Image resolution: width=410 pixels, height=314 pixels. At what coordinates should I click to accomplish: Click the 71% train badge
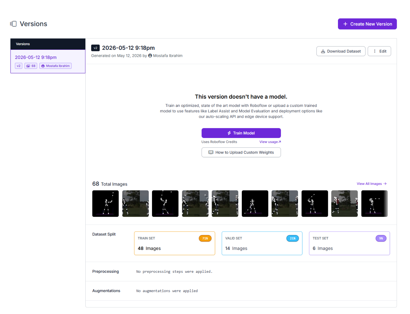click(x=205, y=239)
